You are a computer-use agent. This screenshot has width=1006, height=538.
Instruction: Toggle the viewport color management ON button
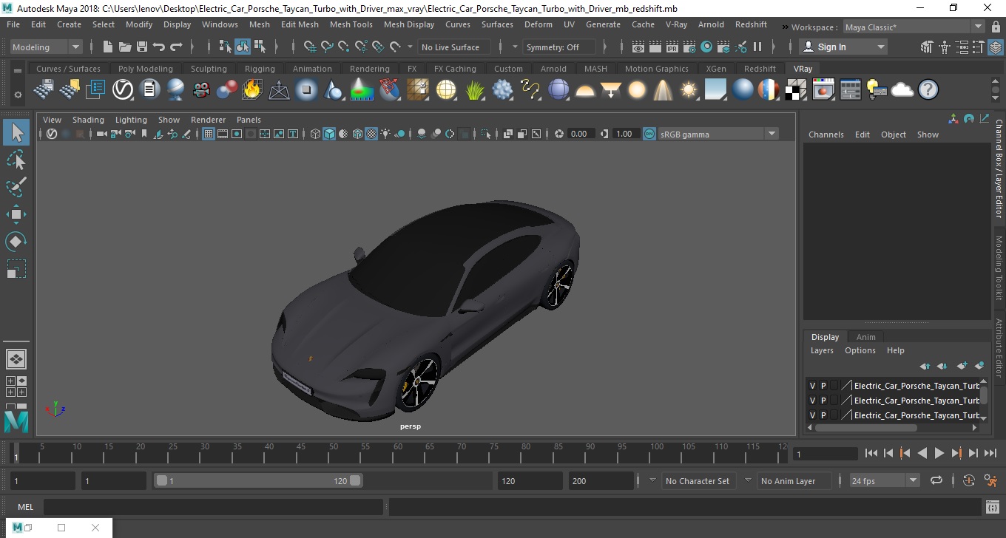tap(649, 134)
